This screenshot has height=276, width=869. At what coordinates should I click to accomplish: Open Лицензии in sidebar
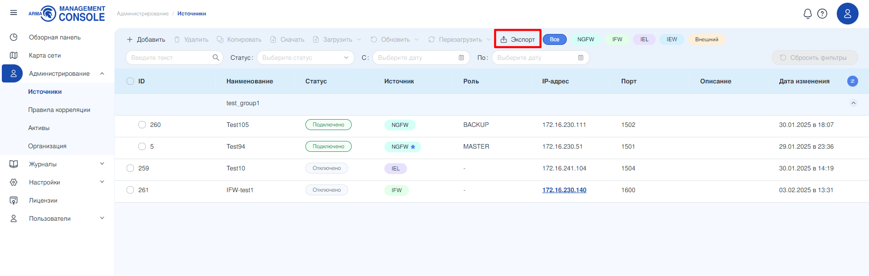coord(43,200)
